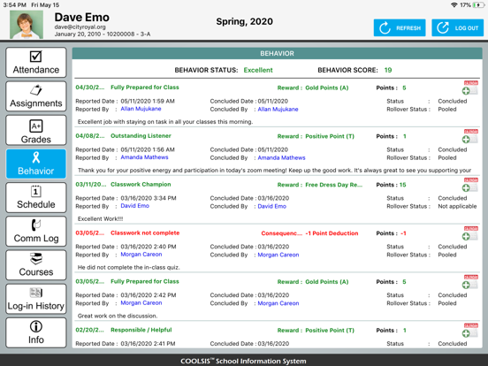Click the 3:54 PM clock in status bar
Image resolution: width=488 pixels, height=366 pixels.
tap(15, 5)
